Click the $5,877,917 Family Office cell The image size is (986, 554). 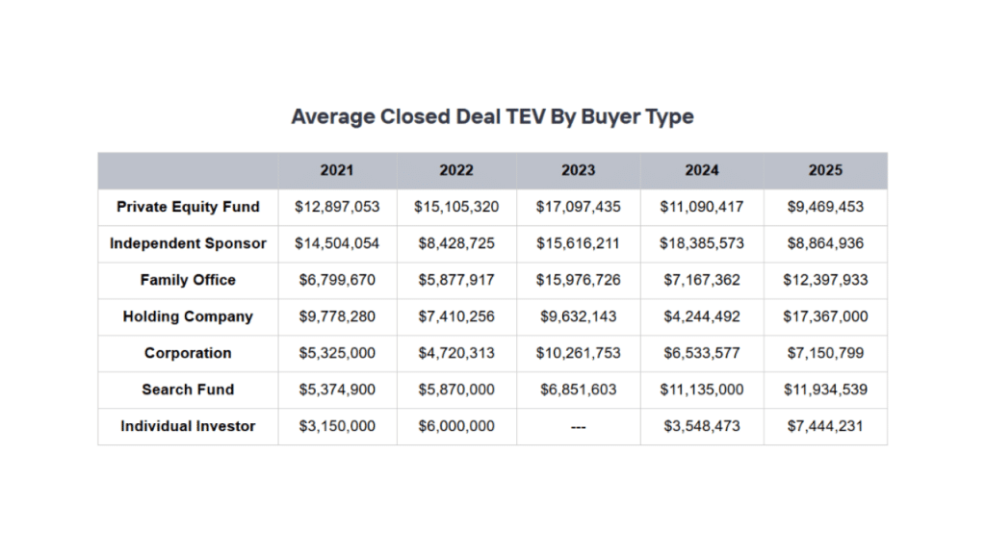(456, 280)
